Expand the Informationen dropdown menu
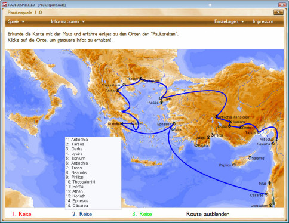Screen dimensions: 289x223 (x=68, y=21)
